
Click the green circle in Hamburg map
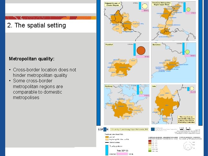click(141, 92)
